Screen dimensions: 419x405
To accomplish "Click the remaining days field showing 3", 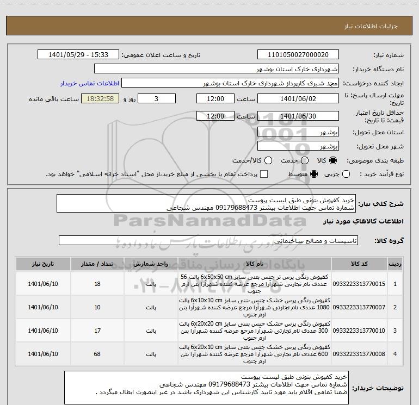I will (x=157, y=98).
